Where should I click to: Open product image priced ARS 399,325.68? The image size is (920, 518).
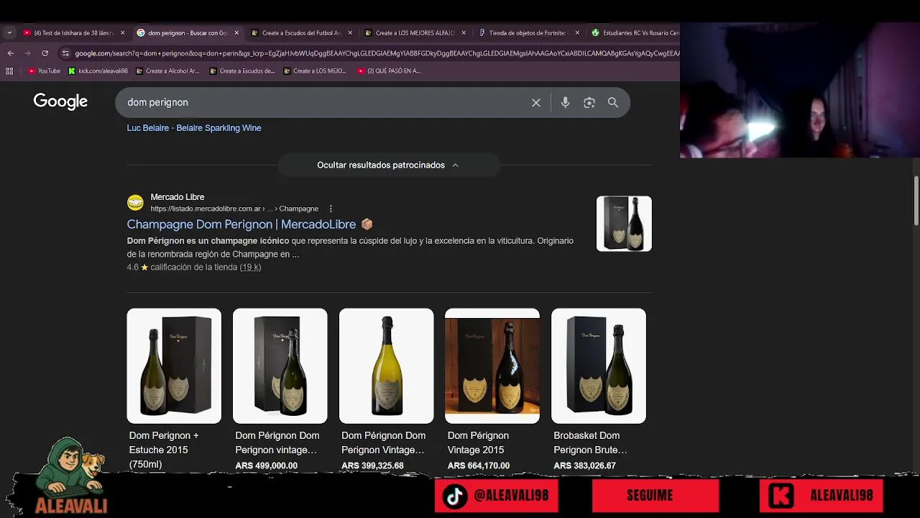click(x=386, y=366)
